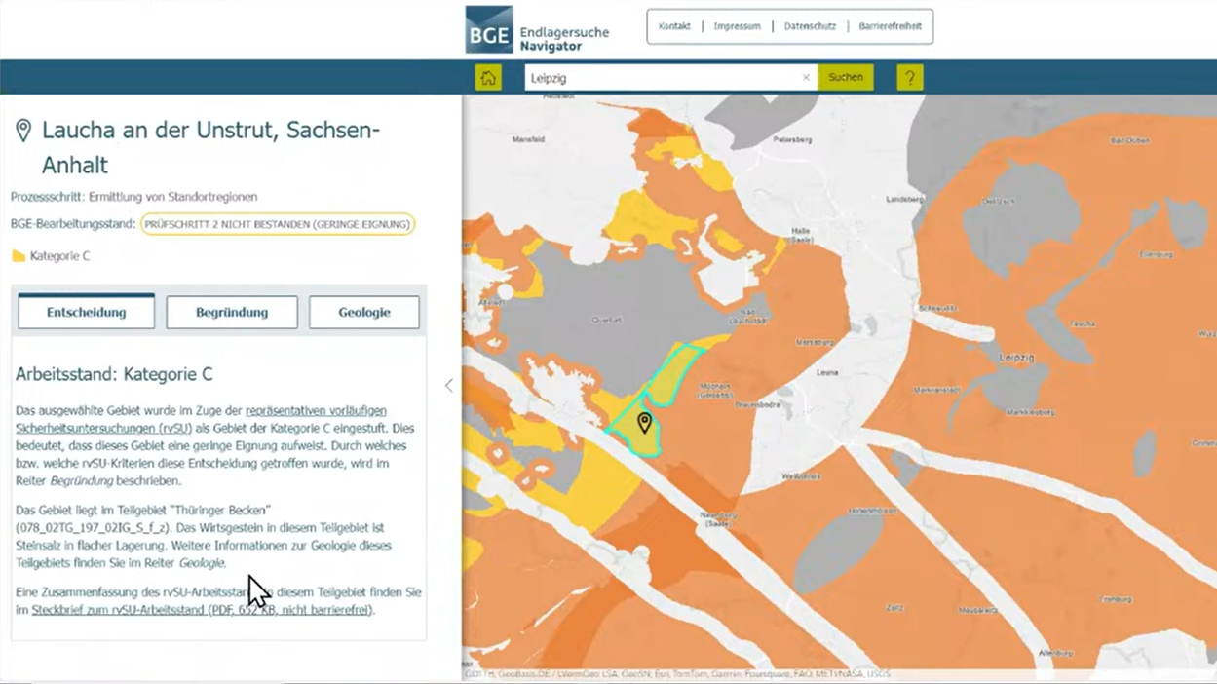
Task: Click the status badge Prüfschritt 2 nicht bestanden
Action: click(278, 224)
